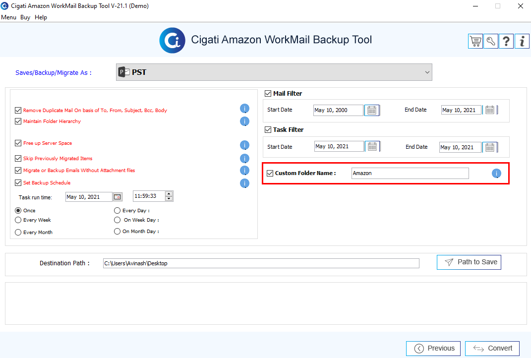Click the 11:59:33 time field

click(x=149, y=196)
